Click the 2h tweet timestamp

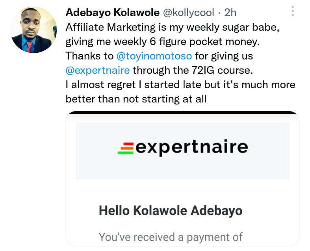(230, 12)
